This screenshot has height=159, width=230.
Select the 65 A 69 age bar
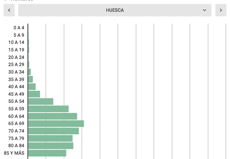pyautogui.click(x=56, y=124)
